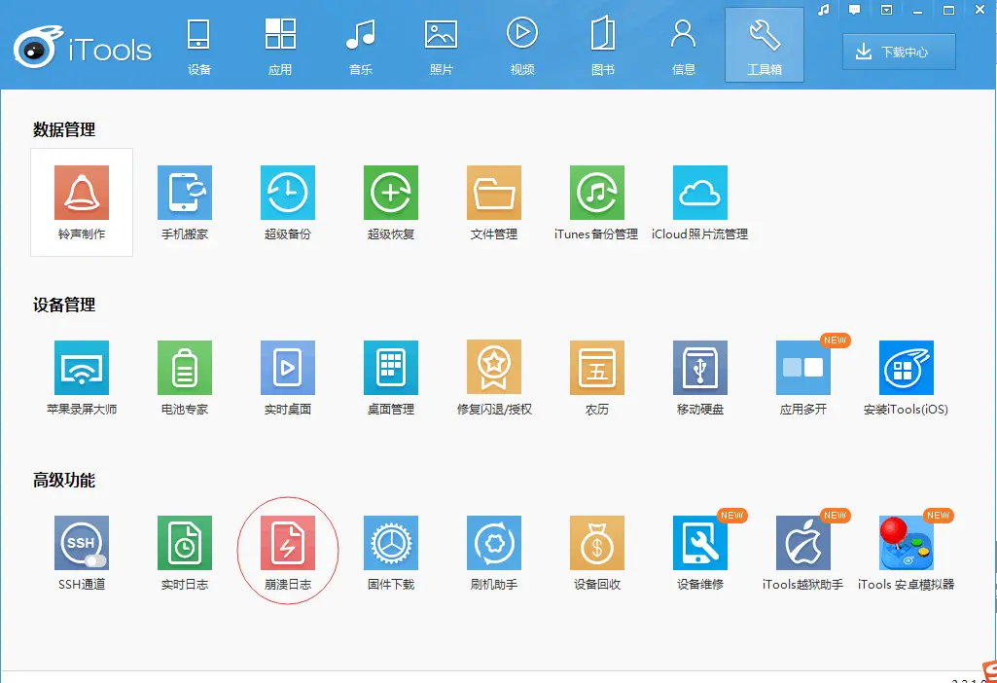The width and height of the screenshot is (997, 683).
Task: Open 实时桌面 live desktop tool
Action: [287, 377]
